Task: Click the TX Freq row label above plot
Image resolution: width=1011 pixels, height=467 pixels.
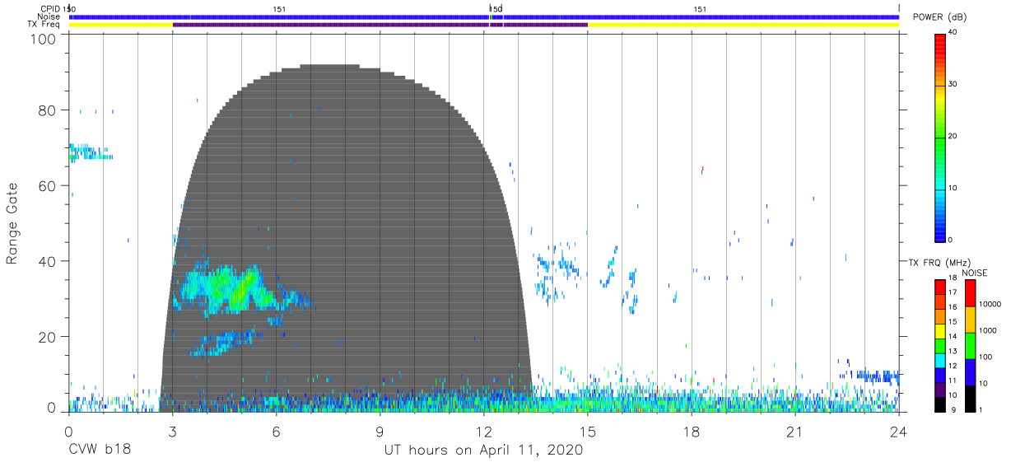Action: [44, 25]
